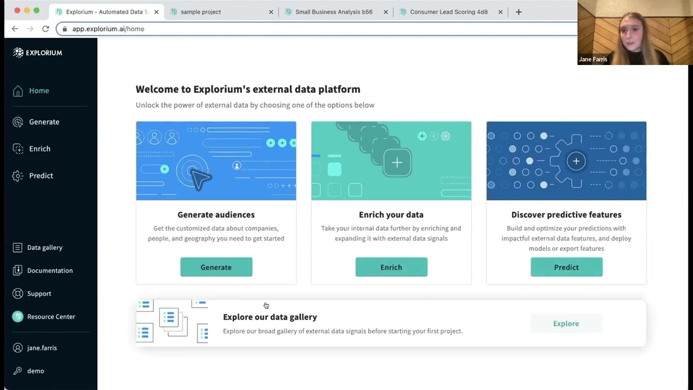Click the Discover predictive features illustration
The width and height of the screenshot is (693, 390).
click(x=566, y=161)
